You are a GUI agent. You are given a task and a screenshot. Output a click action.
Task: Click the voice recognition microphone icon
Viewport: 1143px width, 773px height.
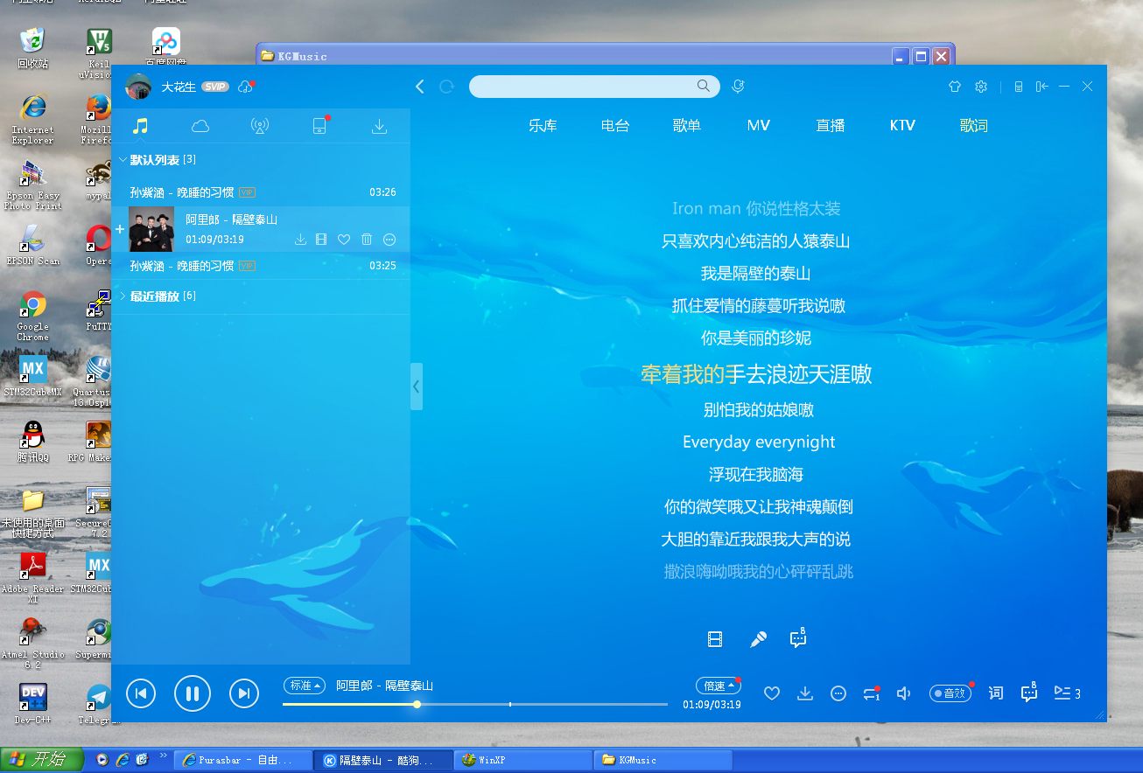739,87
